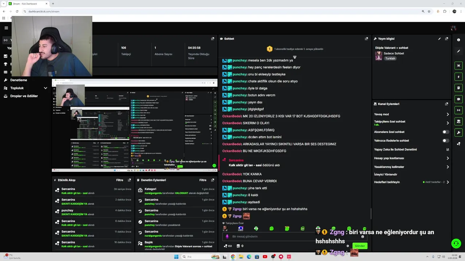
Task: Click the purple microphone icon in message box
Action: [227, 236]
